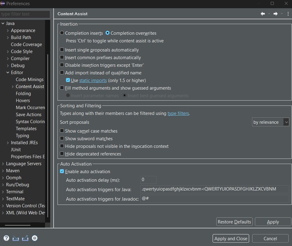Check Show subword matches
This screenshot has width=292, height=246.
pyautogui.click(x=62, y=138)
